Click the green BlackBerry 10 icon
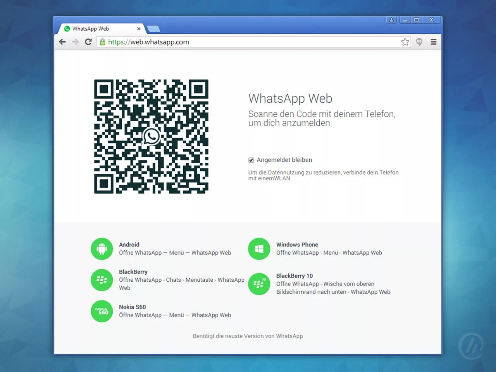 point(259,284)
